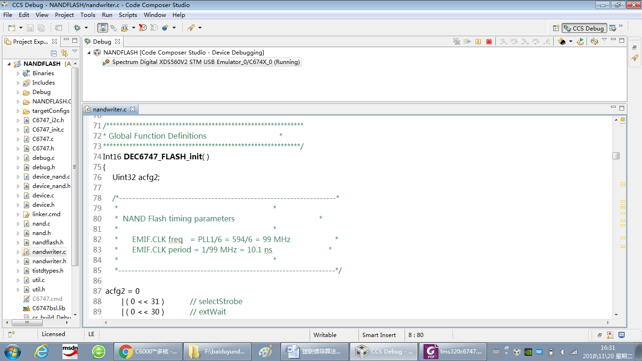Image resolution: width=642 pixels, height=361 pixels.
Task: Open the Load Program dropdown arrow
Action: coord(133,28)
